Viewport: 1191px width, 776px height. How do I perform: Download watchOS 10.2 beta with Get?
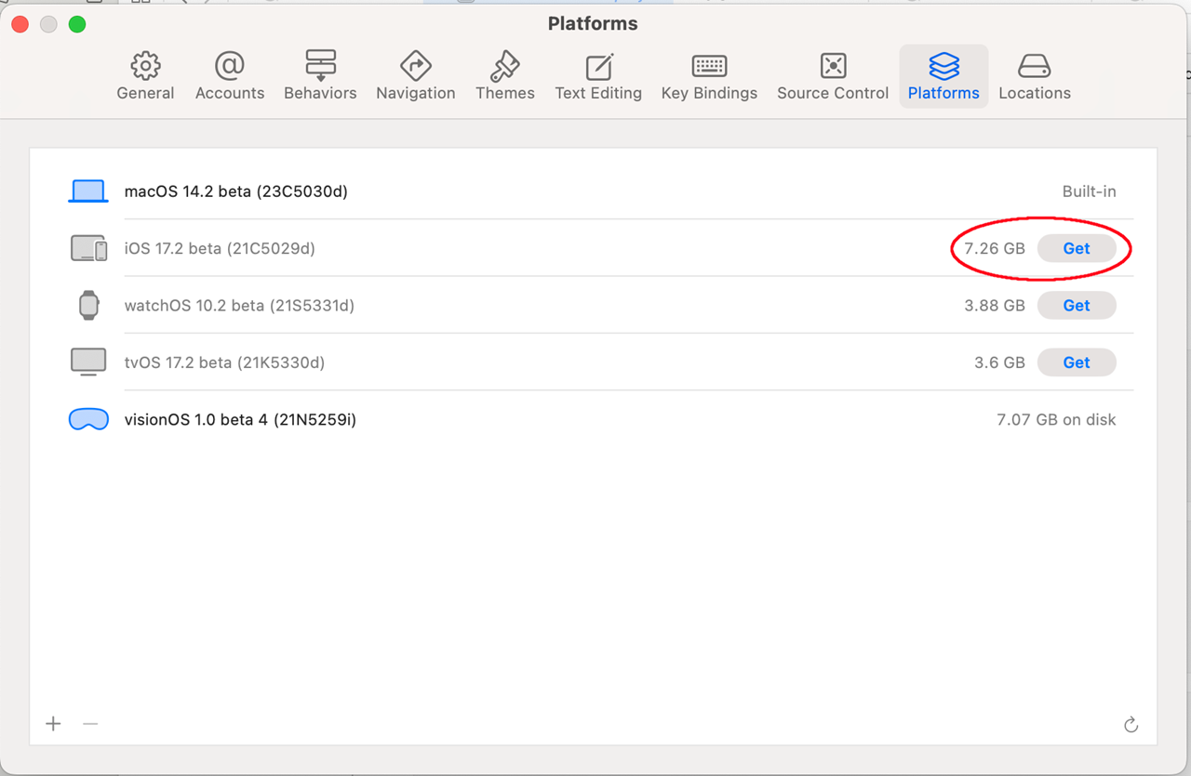click(x=1077, y=305)
